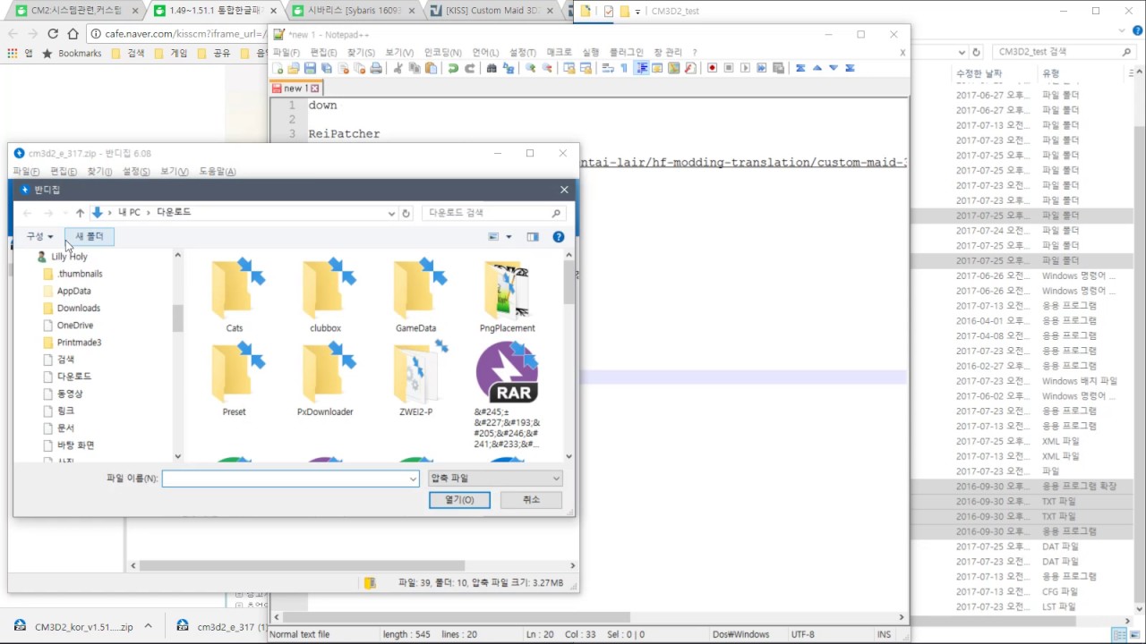This screenshot has height=644, width=1146.
Task: Click help question icon in file dialog
Action: coord(559,237)
